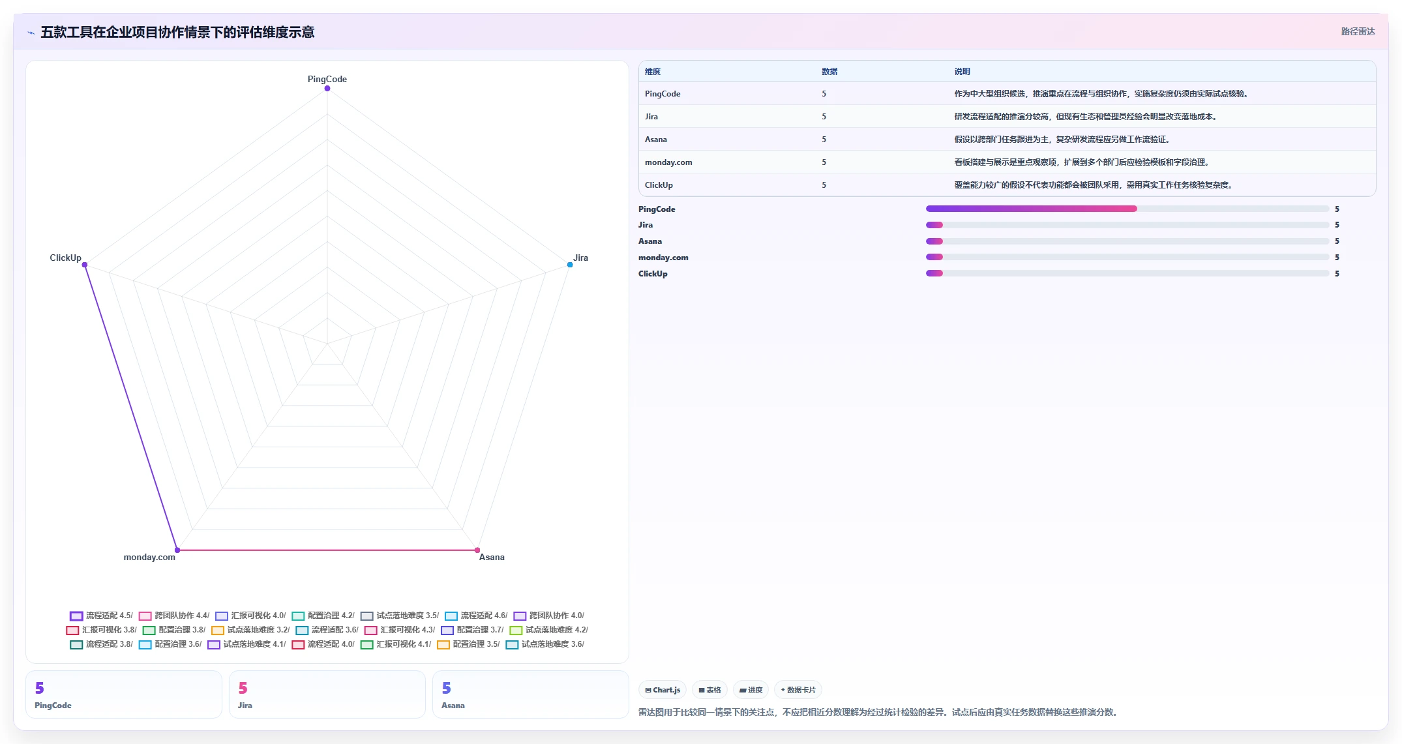1402x744 pixels.
Task: Click the 进度 chip icon
Action: click(743, 690)
